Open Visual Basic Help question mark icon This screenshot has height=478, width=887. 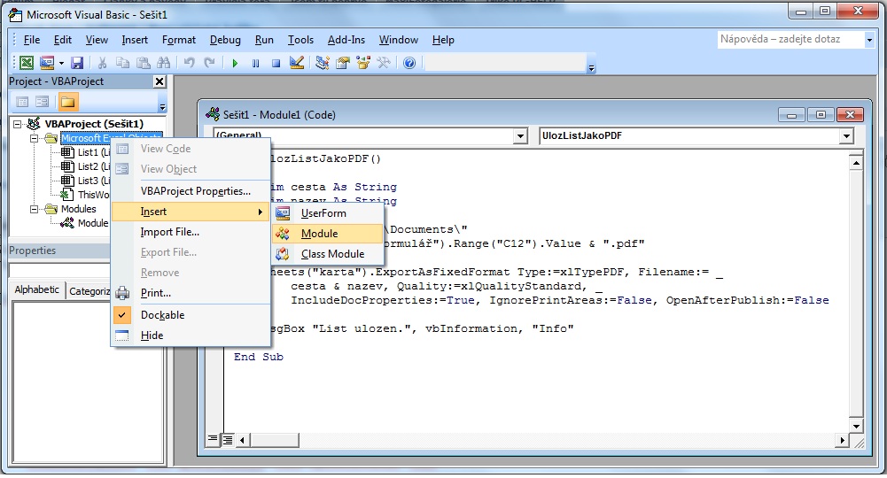408,63
